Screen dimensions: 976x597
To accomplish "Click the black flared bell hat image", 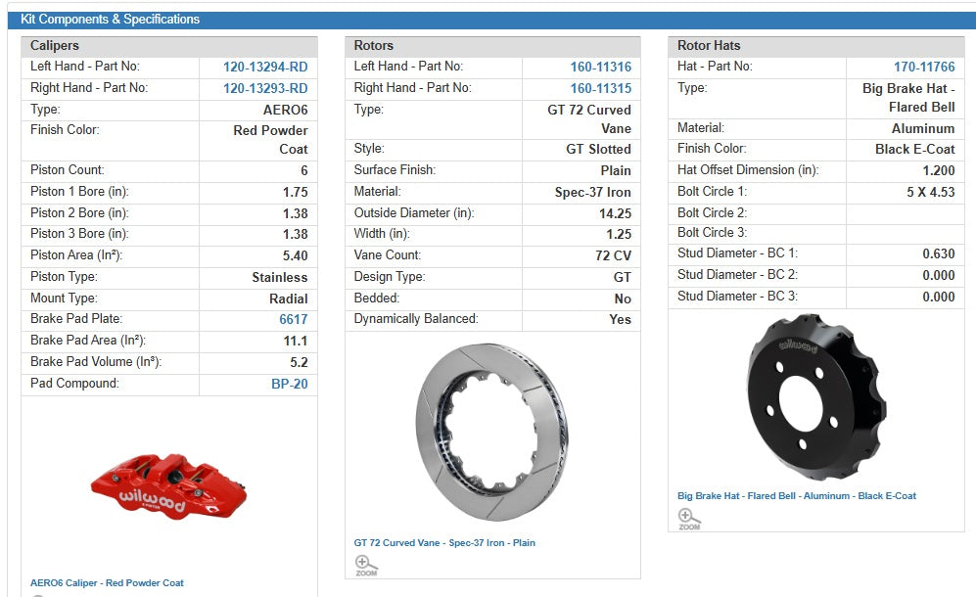I will [814, 397].
